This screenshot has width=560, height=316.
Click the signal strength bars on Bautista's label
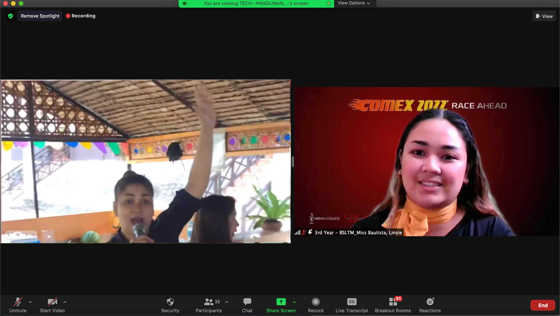(297, 232)
